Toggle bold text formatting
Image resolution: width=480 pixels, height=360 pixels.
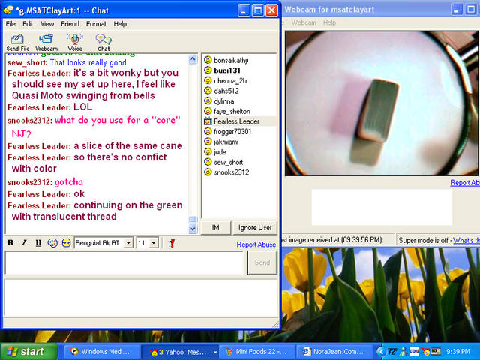click(10, 243)
